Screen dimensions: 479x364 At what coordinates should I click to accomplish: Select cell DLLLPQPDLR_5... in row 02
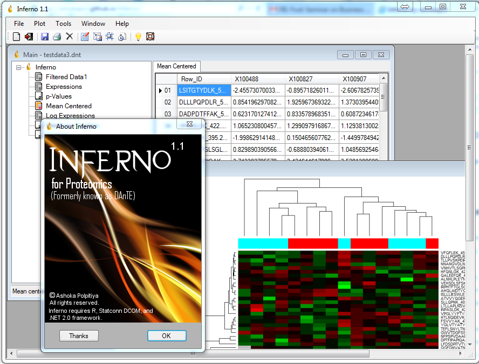[204, 102]
